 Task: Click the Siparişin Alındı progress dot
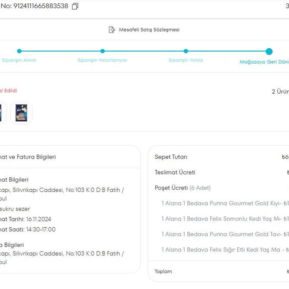click(19, 51)
